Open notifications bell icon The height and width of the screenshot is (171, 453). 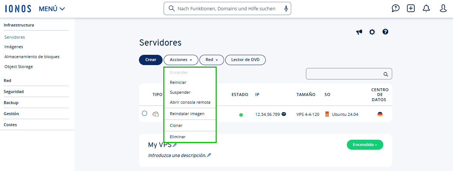click(426, 8)
